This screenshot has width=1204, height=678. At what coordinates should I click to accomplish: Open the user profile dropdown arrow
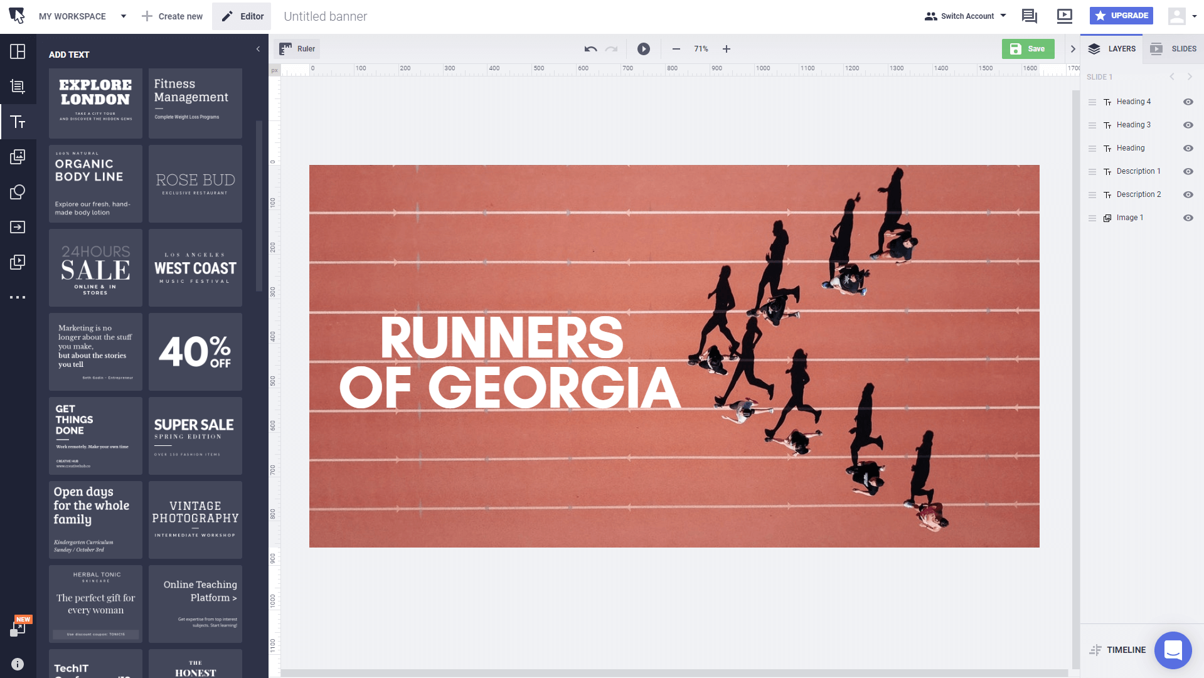point(1195,17)
